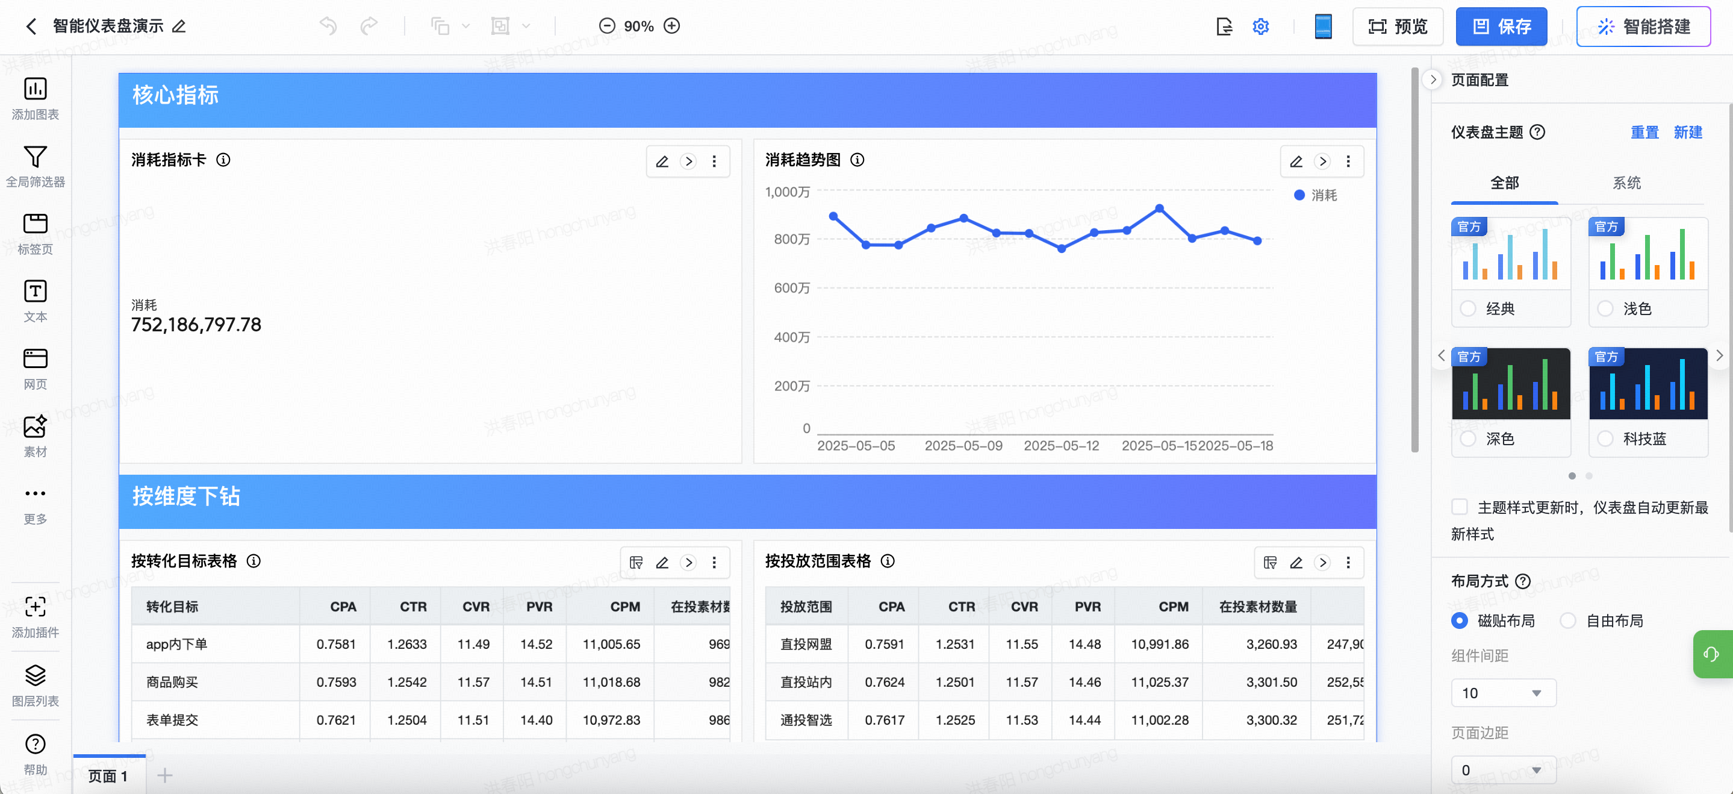This screenshot has width=1733, height=794.
Task: Open more options on 消耗指标卡
Action: [x=714, y=161]
